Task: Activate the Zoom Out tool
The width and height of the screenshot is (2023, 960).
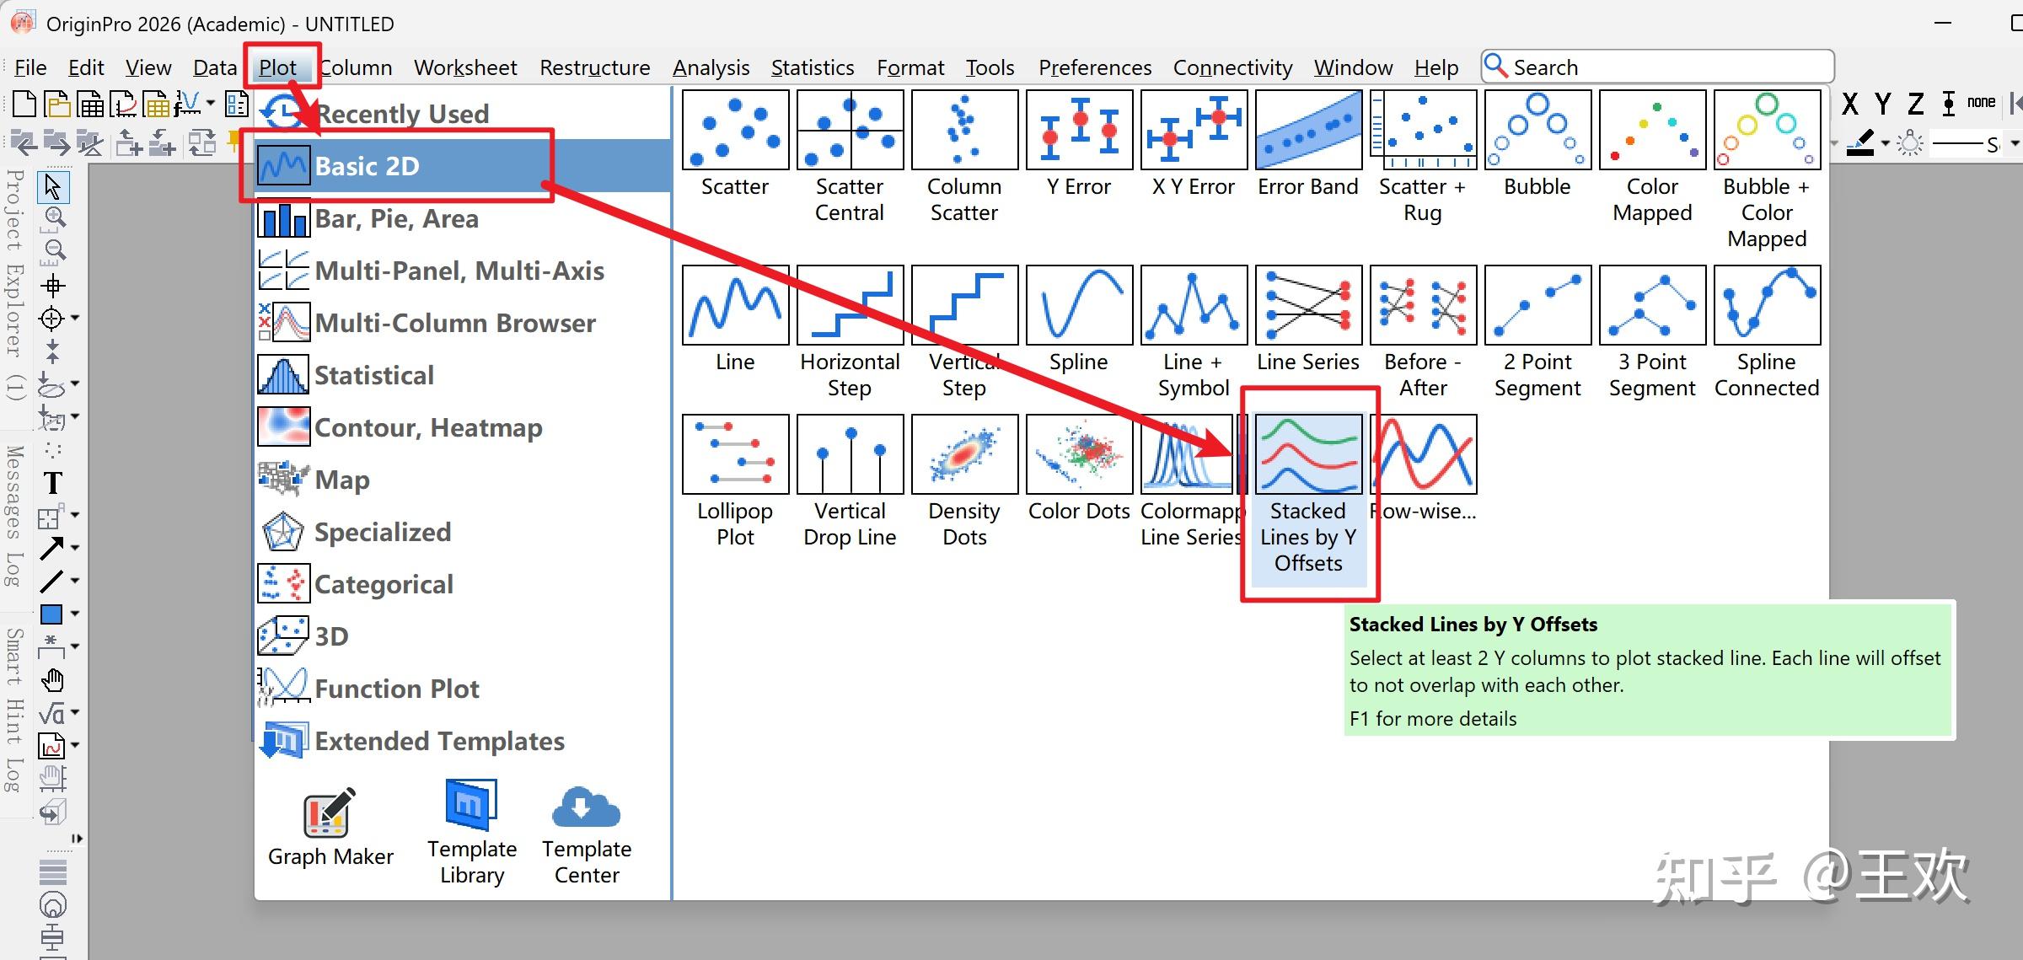Action: [x=54, y=250]
